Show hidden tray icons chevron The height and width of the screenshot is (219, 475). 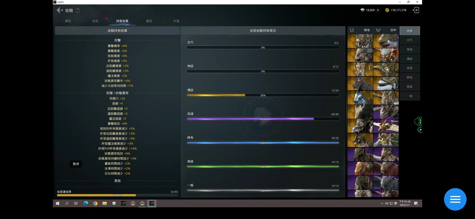(382, 203)
